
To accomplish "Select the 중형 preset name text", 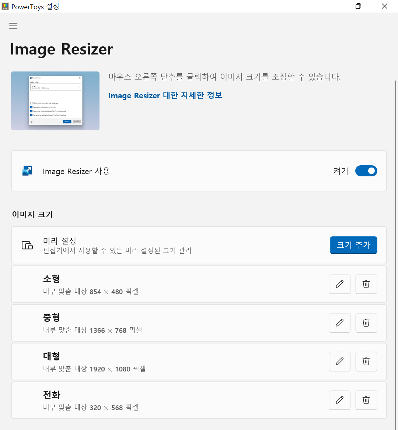I will click(51, 317).
